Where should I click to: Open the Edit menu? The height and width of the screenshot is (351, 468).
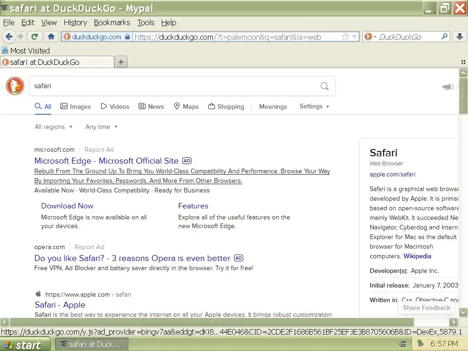pos(28,23)
